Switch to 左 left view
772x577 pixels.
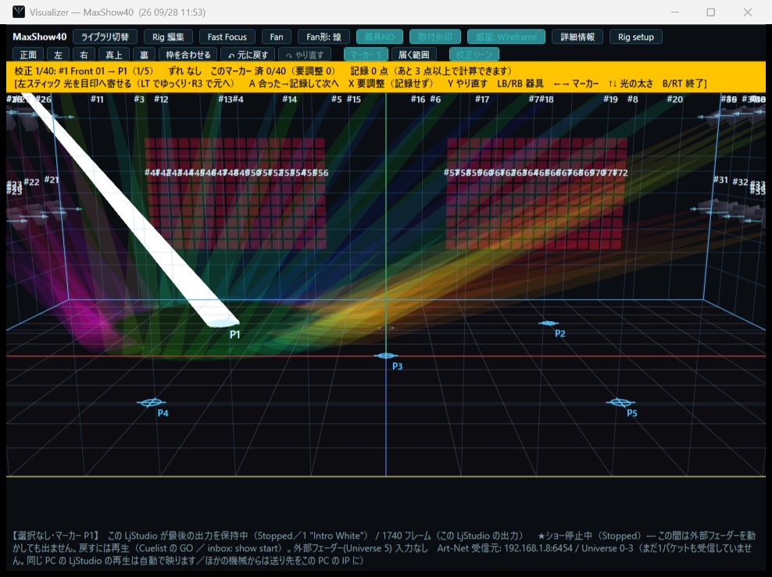58,55
